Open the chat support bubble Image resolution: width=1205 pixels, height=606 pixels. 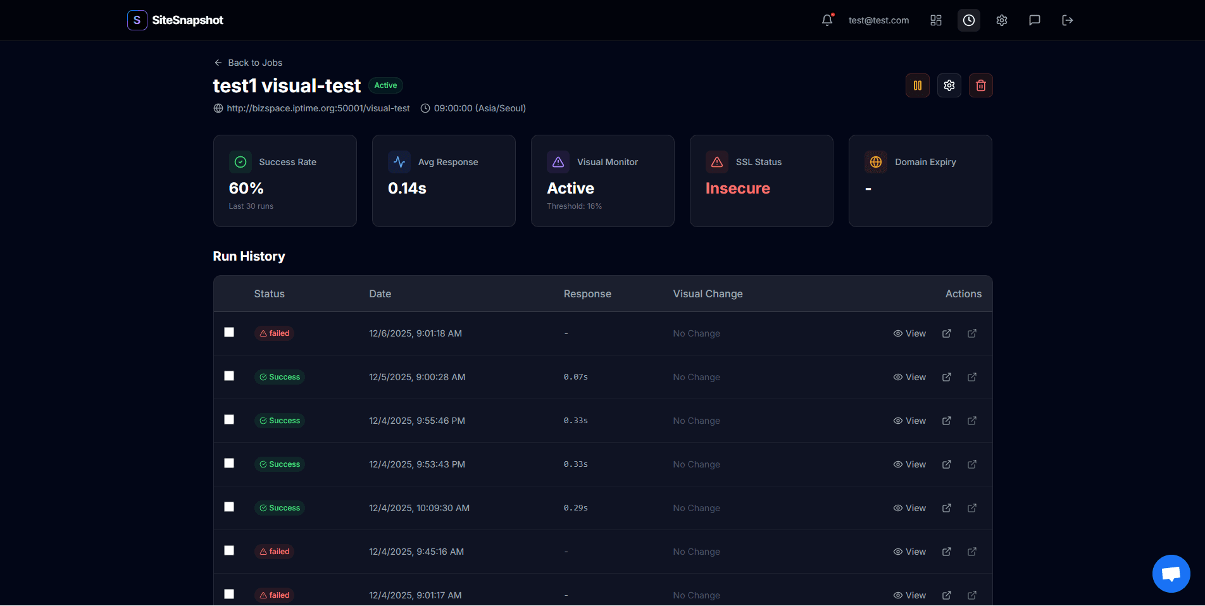[1171, 574]
